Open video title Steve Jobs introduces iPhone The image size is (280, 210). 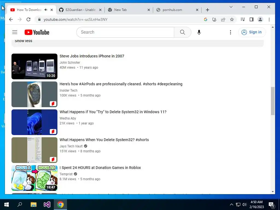tap(92, 56)
